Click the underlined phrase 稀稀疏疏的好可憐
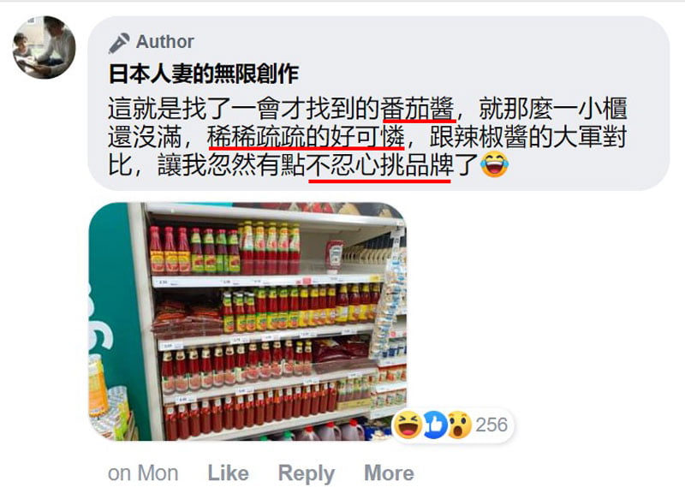 click(307, 137)
